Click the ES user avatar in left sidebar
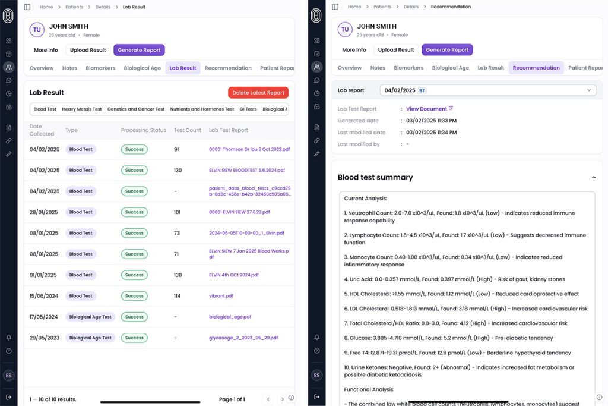 pos(8,376)
